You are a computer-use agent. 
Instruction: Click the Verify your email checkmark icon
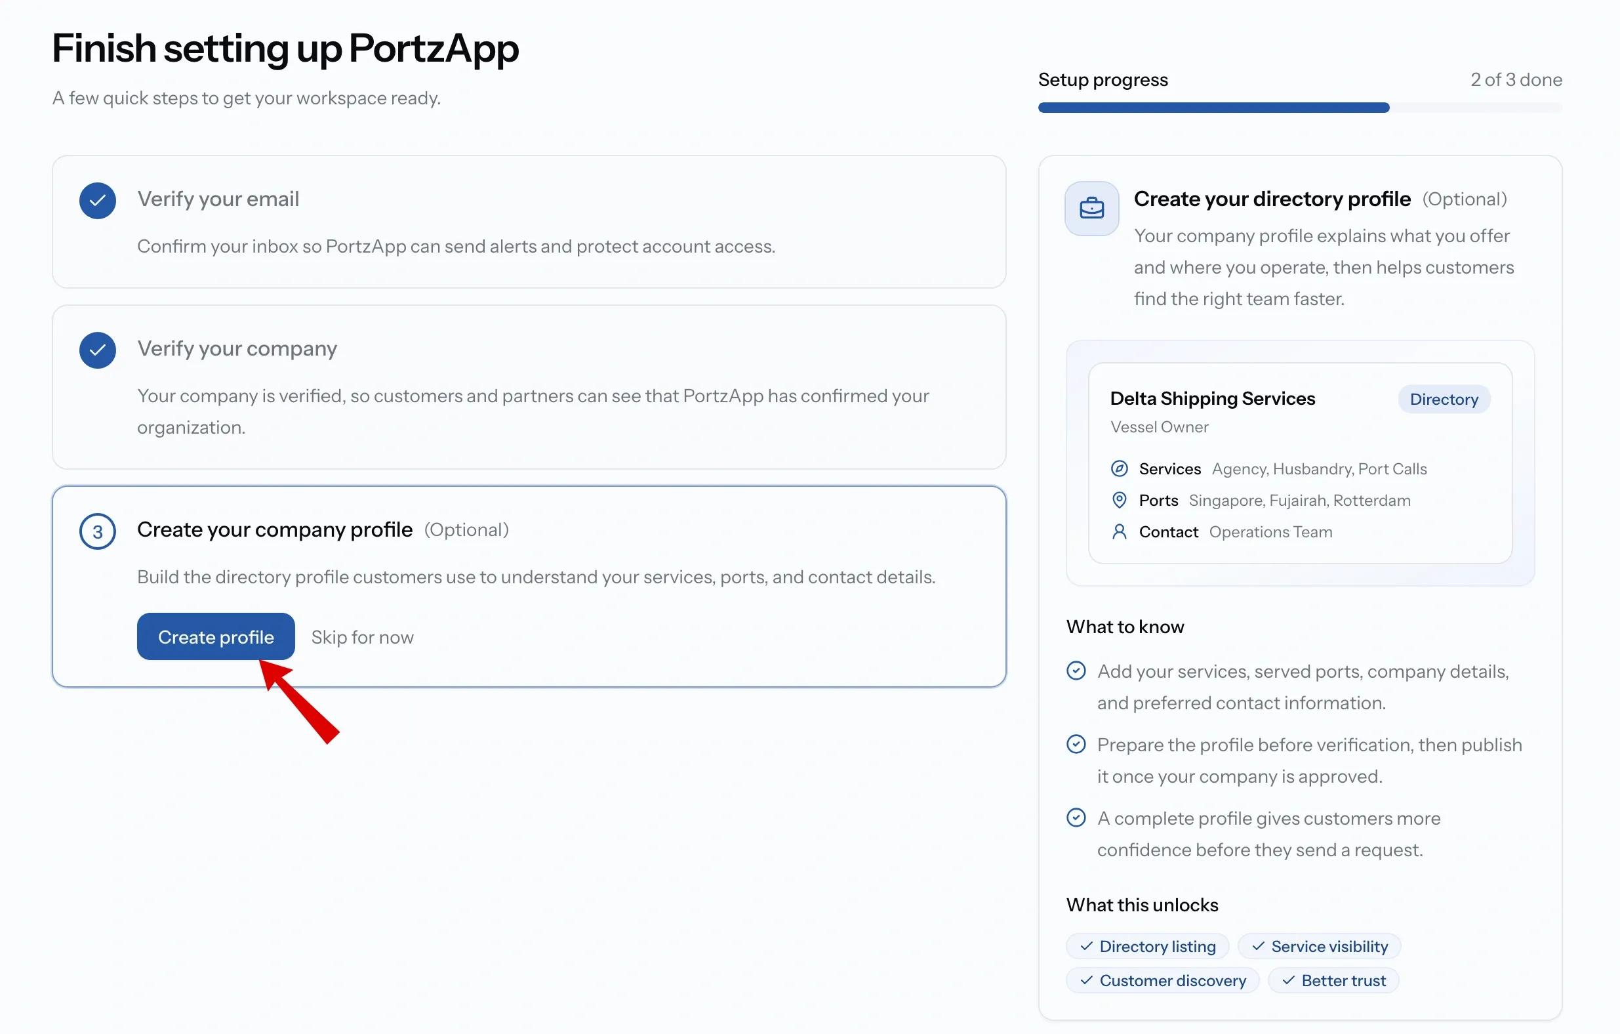coord(98,201)
